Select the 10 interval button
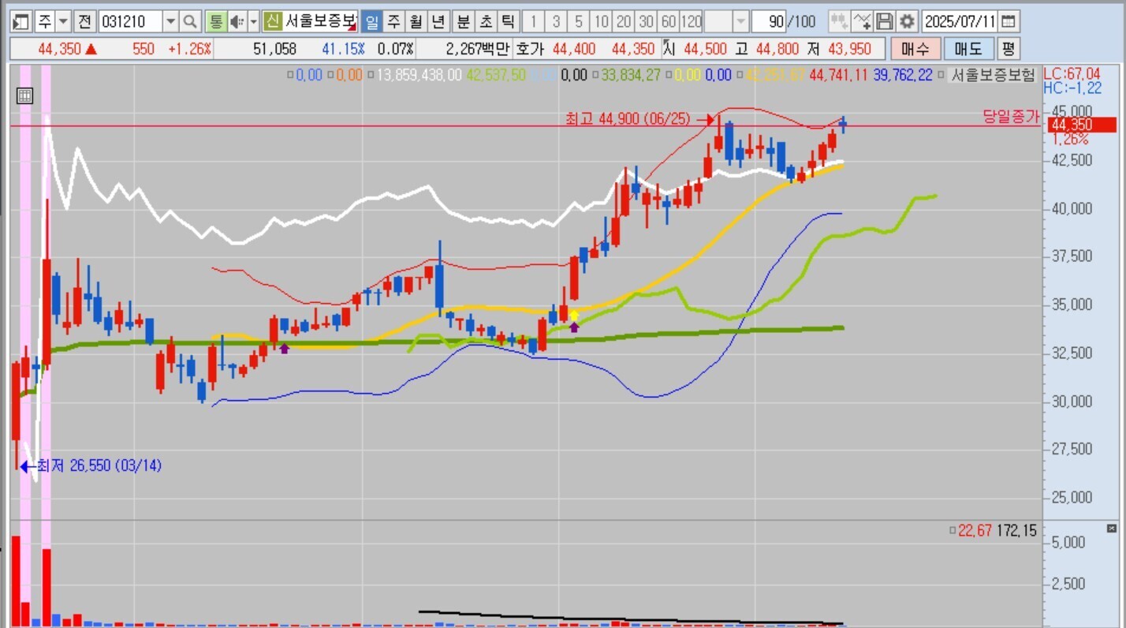 pos(602,21)
